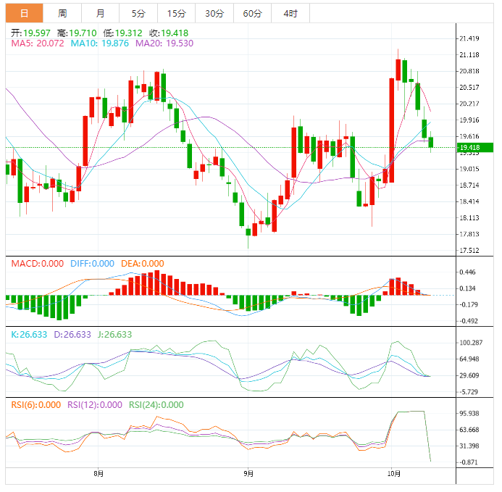This screenshot has height=492, width=502.
Task: Click the 17.813 price axis label
Action: (469, 234)
